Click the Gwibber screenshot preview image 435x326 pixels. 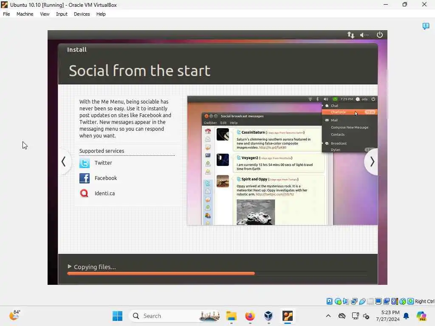[x=282, y=160]
